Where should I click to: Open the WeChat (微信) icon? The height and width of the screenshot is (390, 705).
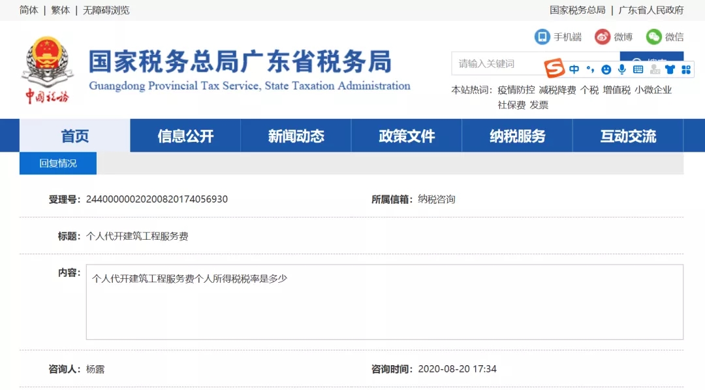tap(653, 37)
